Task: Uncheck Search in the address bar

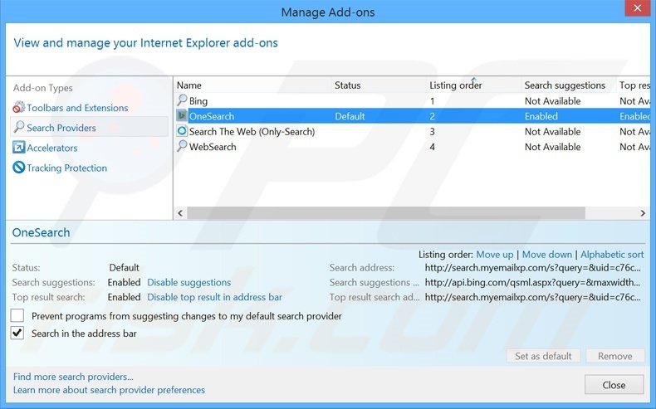Action: 17,333
